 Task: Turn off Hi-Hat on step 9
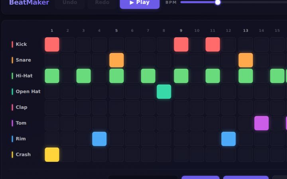[x=181, y=76]
